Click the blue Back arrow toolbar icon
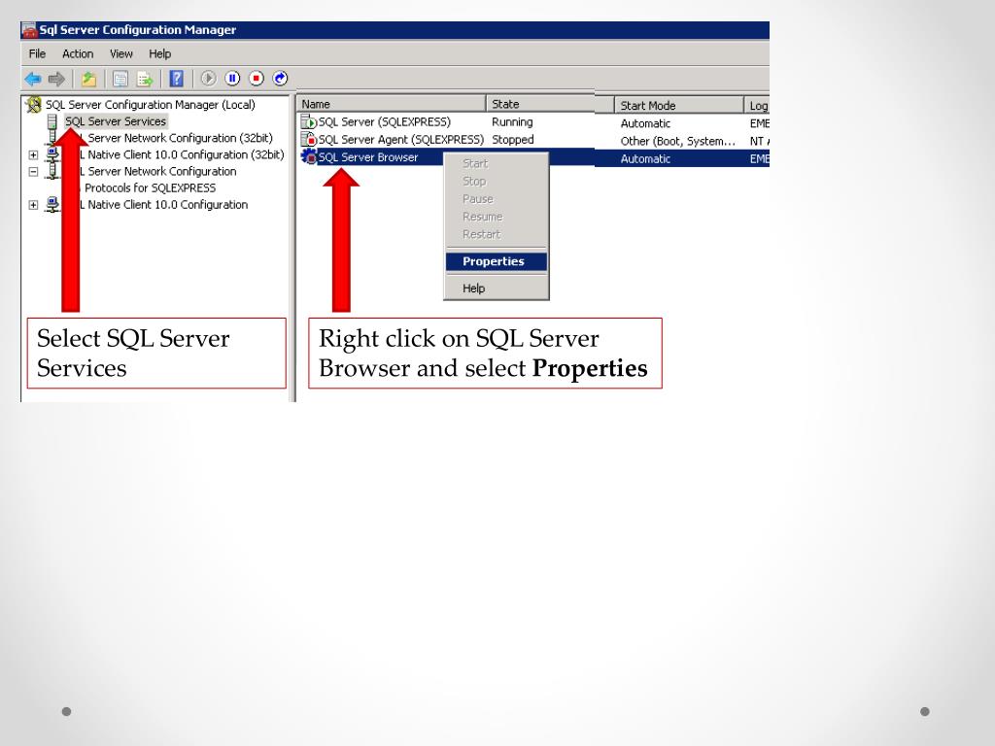This screenshot has width=995, height=746. pos(33,79)
